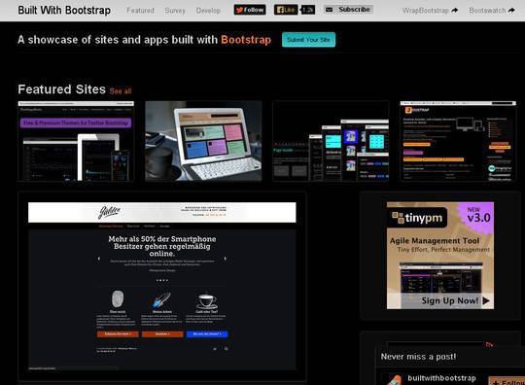
Task: Open the Jetstrap featured site thumbnail
Action: (x=458, y=141)
